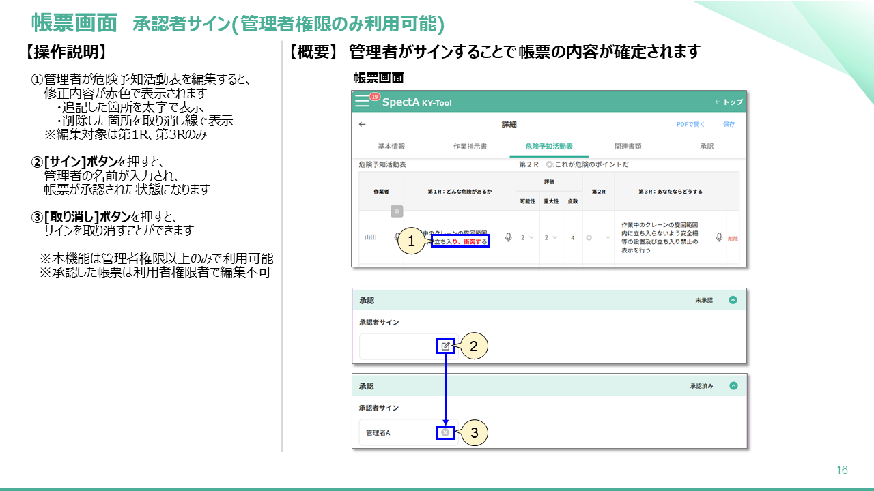Click the 保存 save button
The height and width of the screenshot is (491, 874).
tap(729, 125)
